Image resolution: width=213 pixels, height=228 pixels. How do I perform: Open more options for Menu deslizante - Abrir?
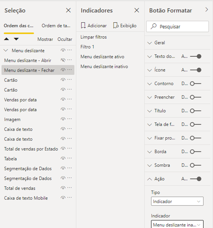(x=69, y=60)
